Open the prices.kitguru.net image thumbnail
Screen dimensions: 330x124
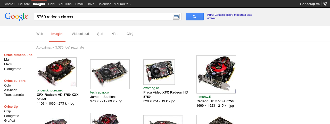coord(57,72)
